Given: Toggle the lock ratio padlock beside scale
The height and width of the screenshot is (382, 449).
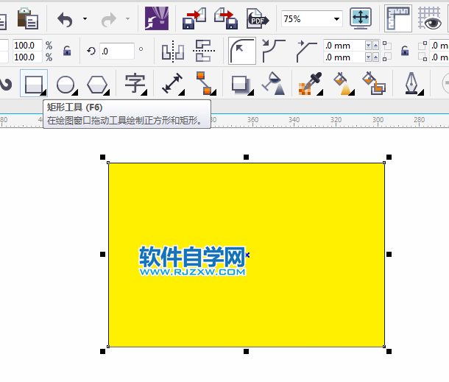Looking at the screenshot, I should click(x=67, y=51).
